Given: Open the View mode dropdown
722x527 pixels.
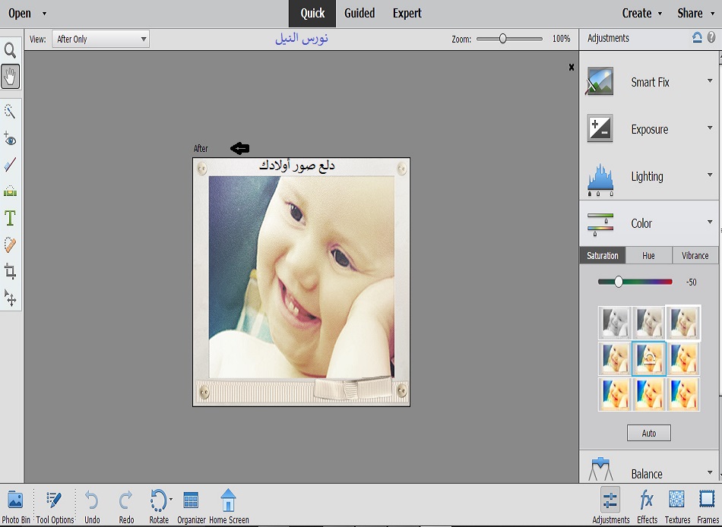Looking at the screenshot, I should [100, 39].
